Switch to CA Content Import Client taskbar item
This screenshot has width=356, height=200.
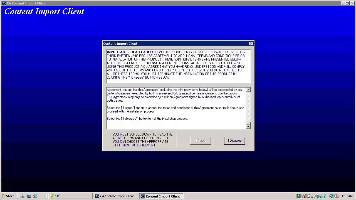click(115, 196)
